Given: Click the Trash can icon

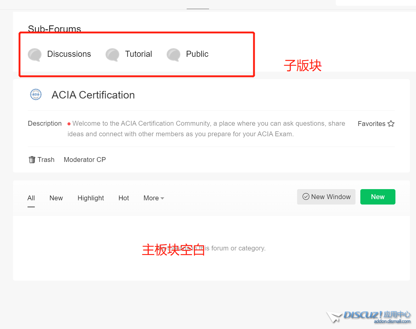Looking at the screenshot, I should pyautogui.click(x=32, y=160).
